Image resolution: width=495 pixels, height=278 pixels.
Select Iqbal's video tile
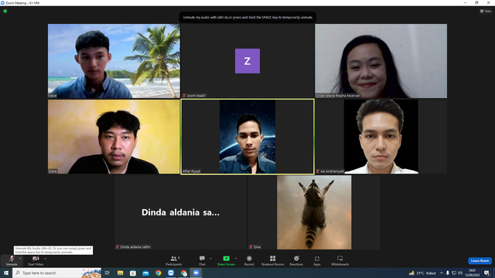coord(114,61)
